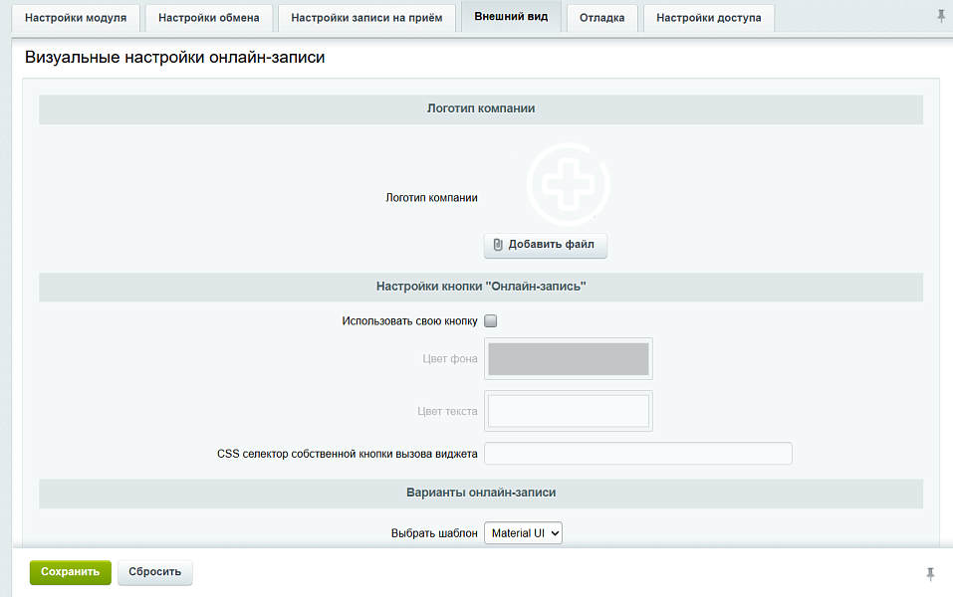Pin the tab bar with the top pin icon

[941, 16]
